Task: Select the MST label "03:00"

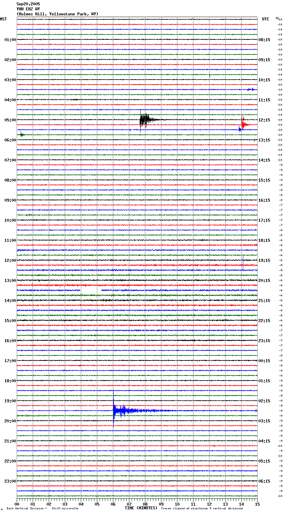Action: tap(10, 80)
